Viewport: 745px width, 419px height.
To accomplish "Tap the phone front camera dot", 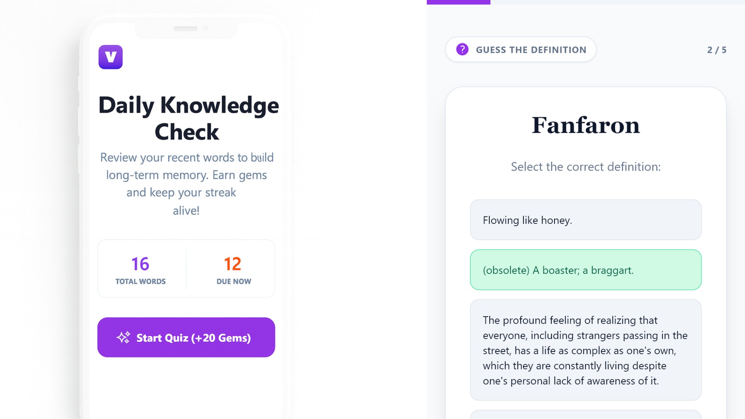I will [205, 28].
